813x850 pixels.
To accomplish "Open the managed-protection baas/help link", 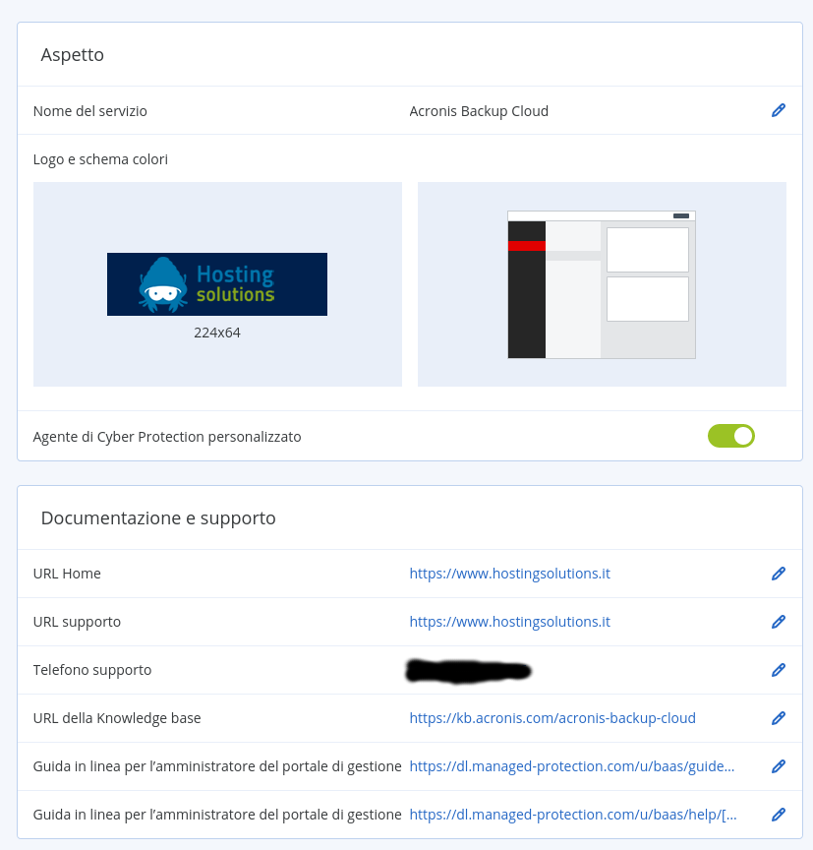I will click(573, 815).
